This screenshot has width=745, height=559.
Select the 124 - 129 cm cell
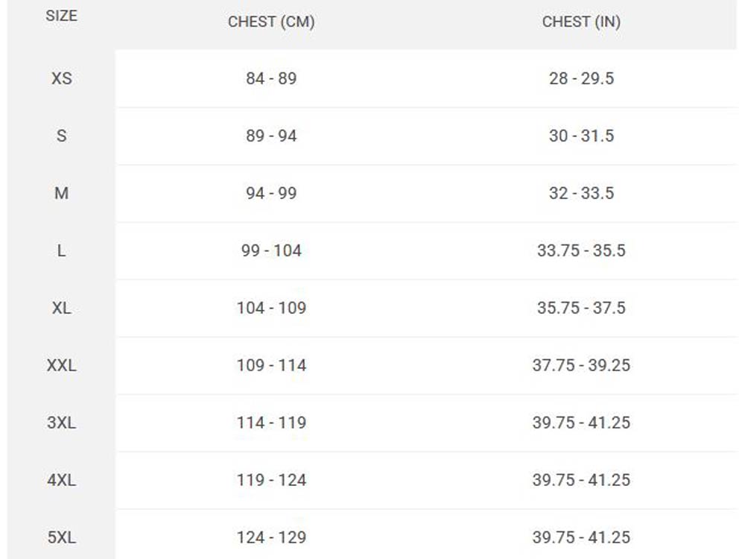(x=271, y=537)
